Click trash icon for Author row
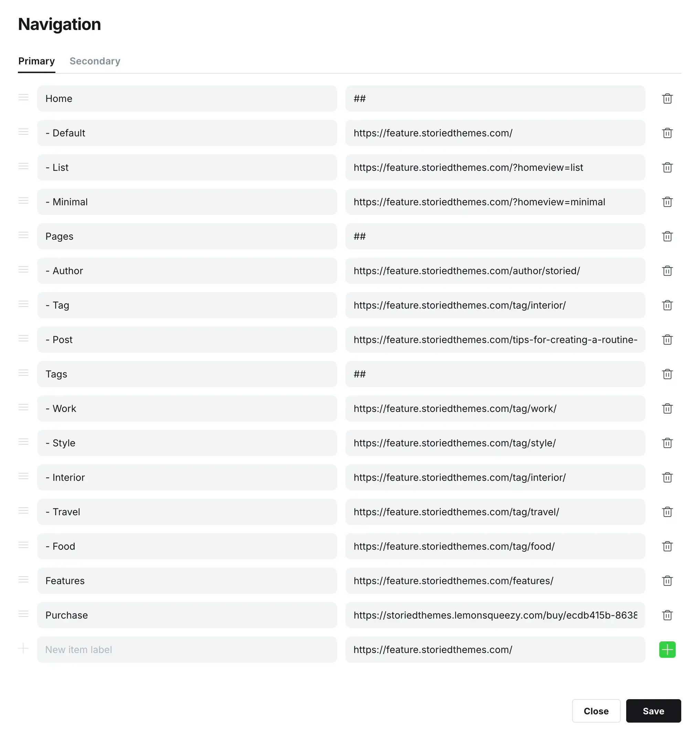 pyautogui.click(x=667, y=271)
